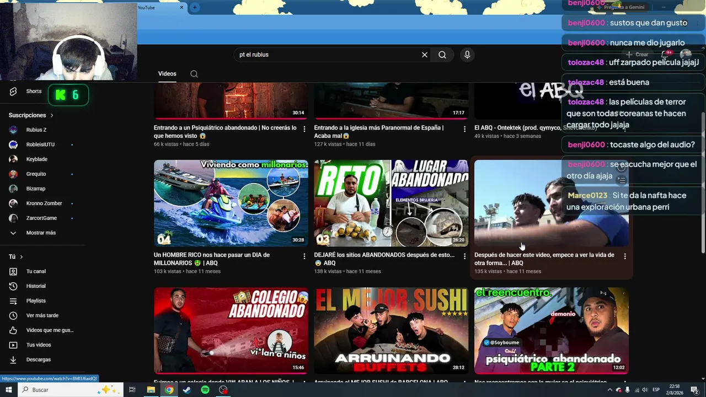Open the Windows Start menu
The height and width of the screenshot is (397, 706).
coord(9,390)
